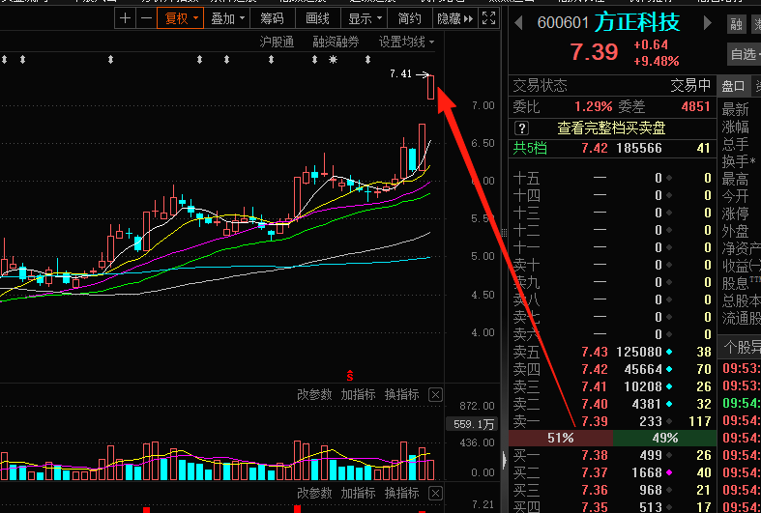Open 查看完整档买卖盘 link

[x=610, y=128]
